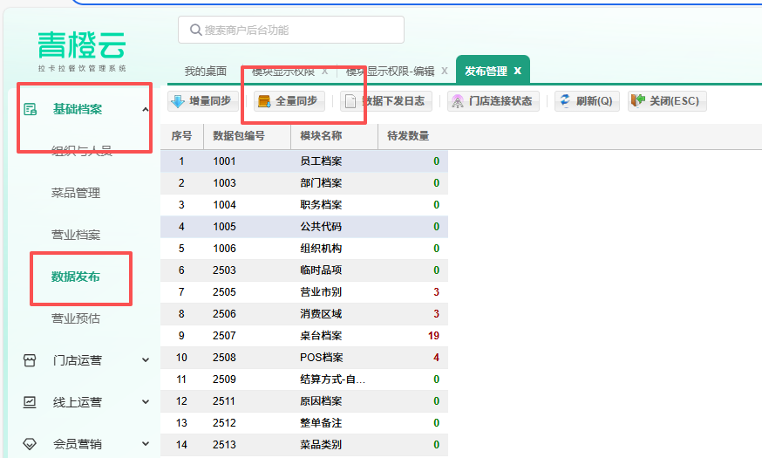Open 菜品管理 in the sidebar
Image resolution: width=762 pixels, height=458 pixels.
coord(76,193)
